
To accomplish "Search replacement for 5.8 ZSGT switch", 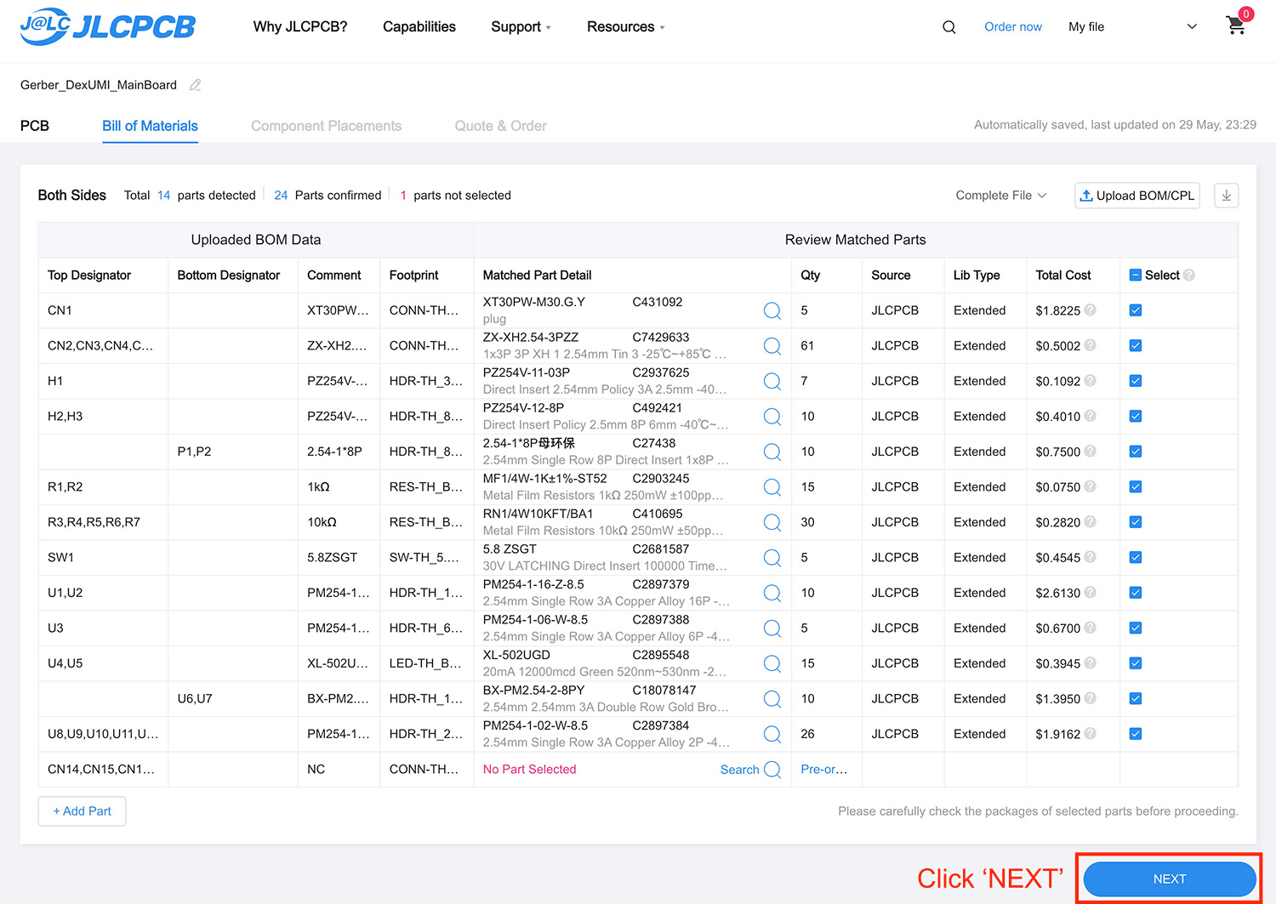I will point(772,558).
